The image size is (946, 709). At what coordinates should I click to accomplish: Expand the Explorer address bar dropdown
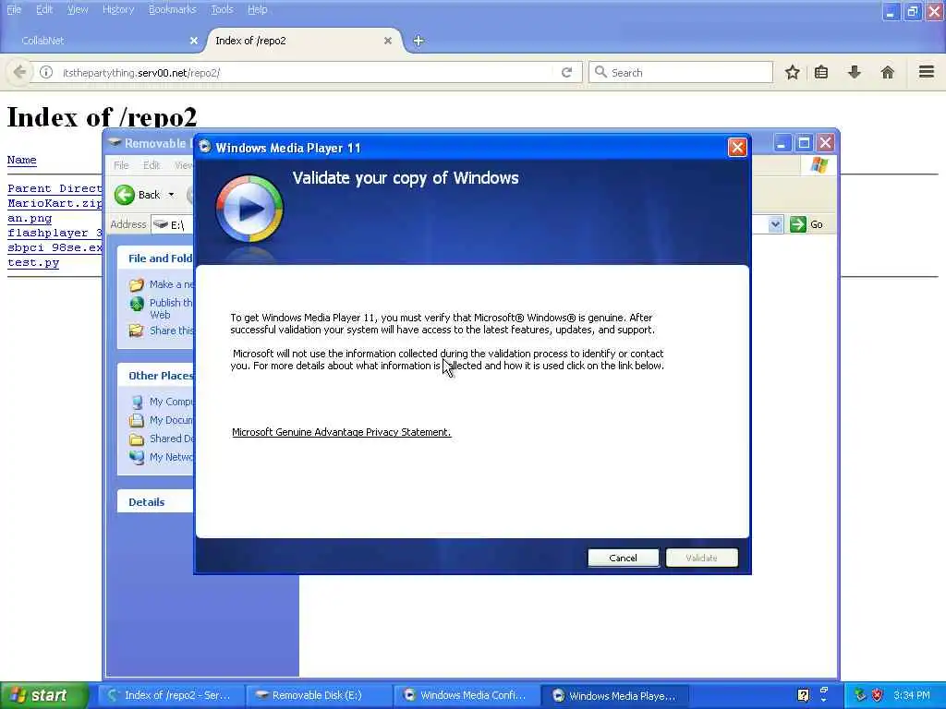tap(775, 224)
